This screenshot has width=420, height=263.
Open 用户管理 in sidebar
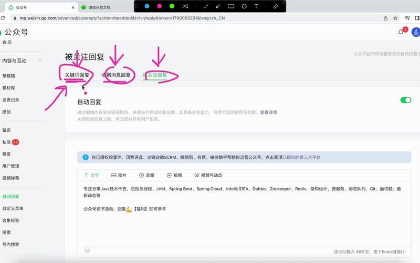(10, 166)
